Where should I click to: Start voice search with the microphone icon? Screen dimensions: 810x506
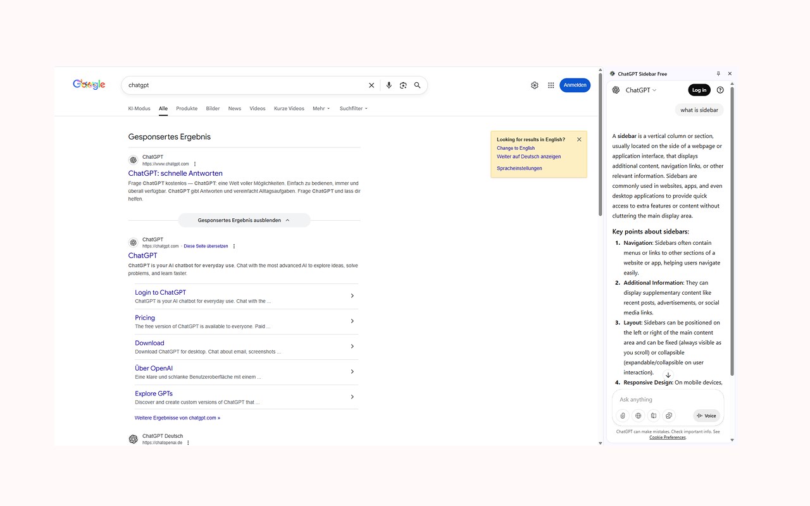pyautogui.click(x=389, y=85)
